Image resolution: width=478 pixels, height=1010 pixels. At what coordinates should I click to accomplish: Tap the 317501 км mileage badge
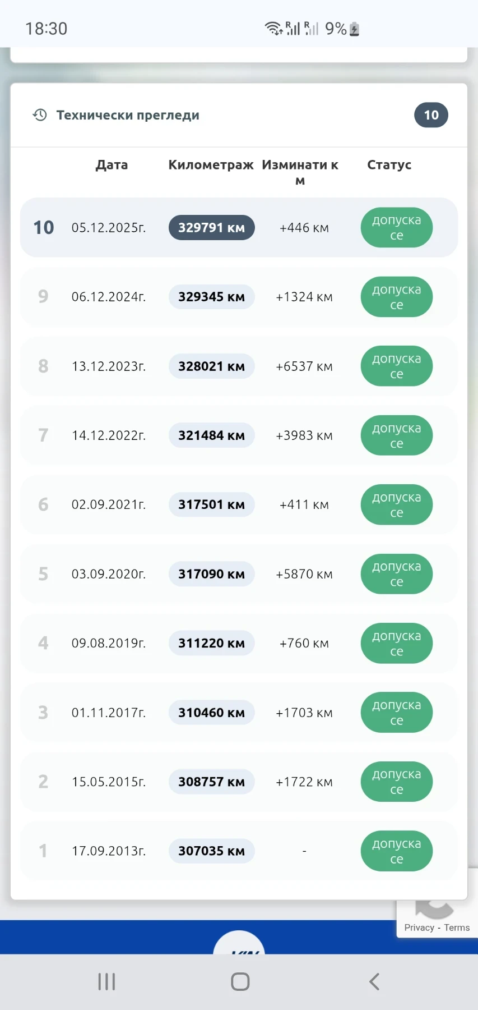coord(211,504)
